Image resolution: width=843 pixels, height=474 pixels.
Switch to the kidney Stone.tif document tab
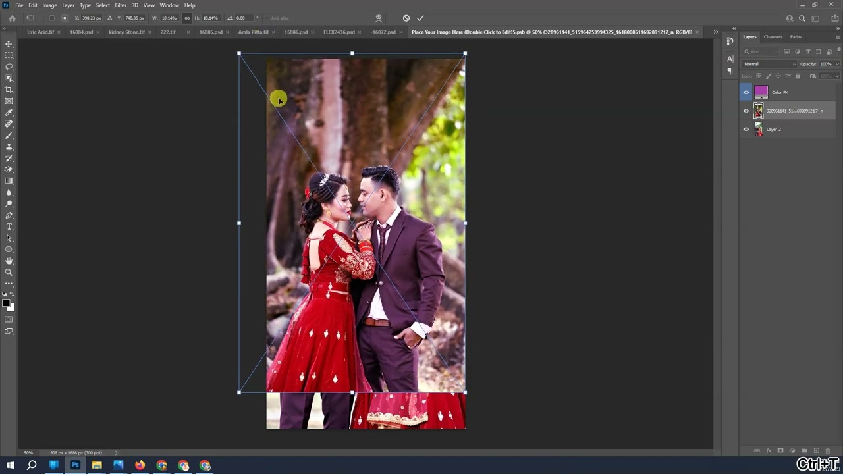[126, 32]
